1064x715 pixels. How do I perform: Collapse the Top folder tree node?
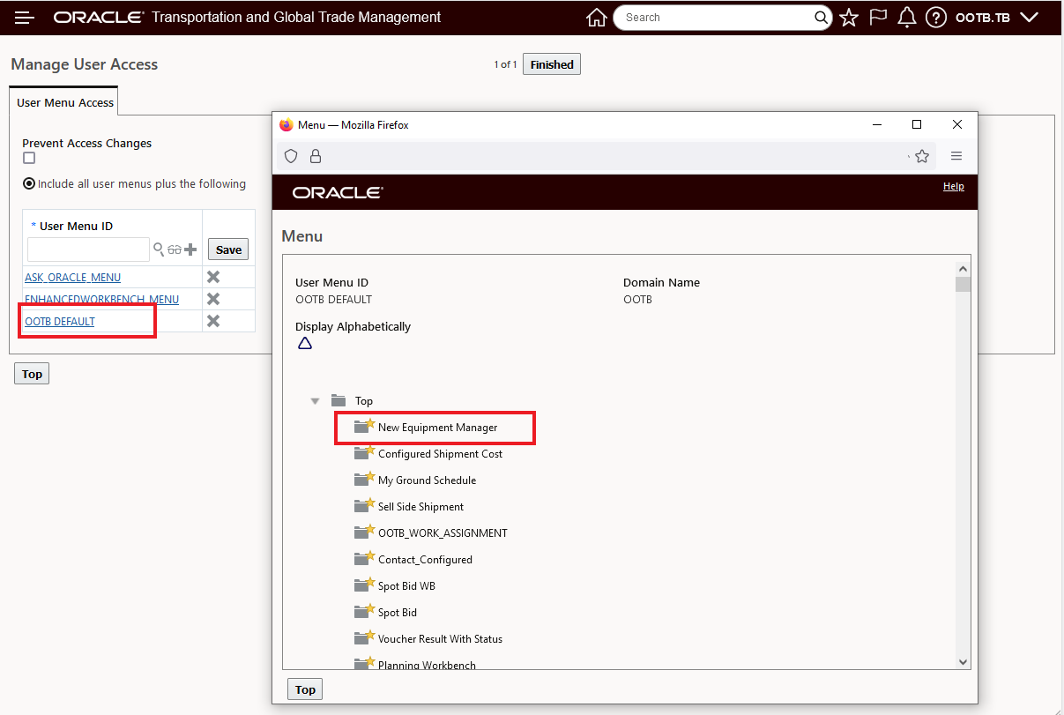tap(316, 401)
